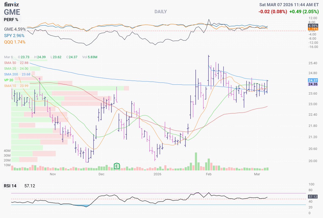Click the earnings E marker in December
323x218 pixels.
coord(117,166)
